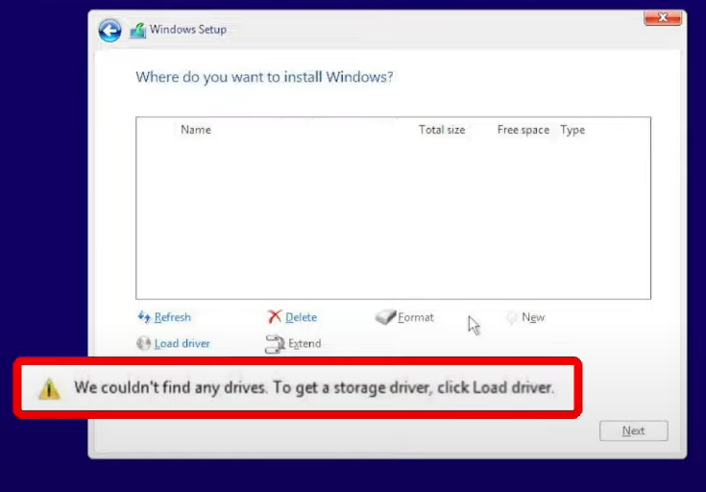This screenshot has height=492, width=706.
Task: Click the Name column header
Action: pos(196,130)
